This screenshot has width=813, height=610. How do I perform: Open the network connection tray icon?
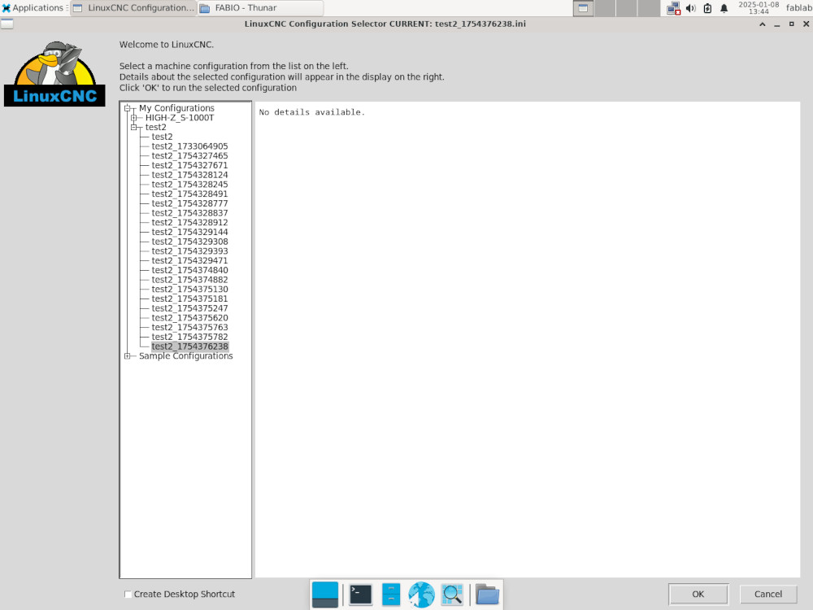[x=673, y=8]
